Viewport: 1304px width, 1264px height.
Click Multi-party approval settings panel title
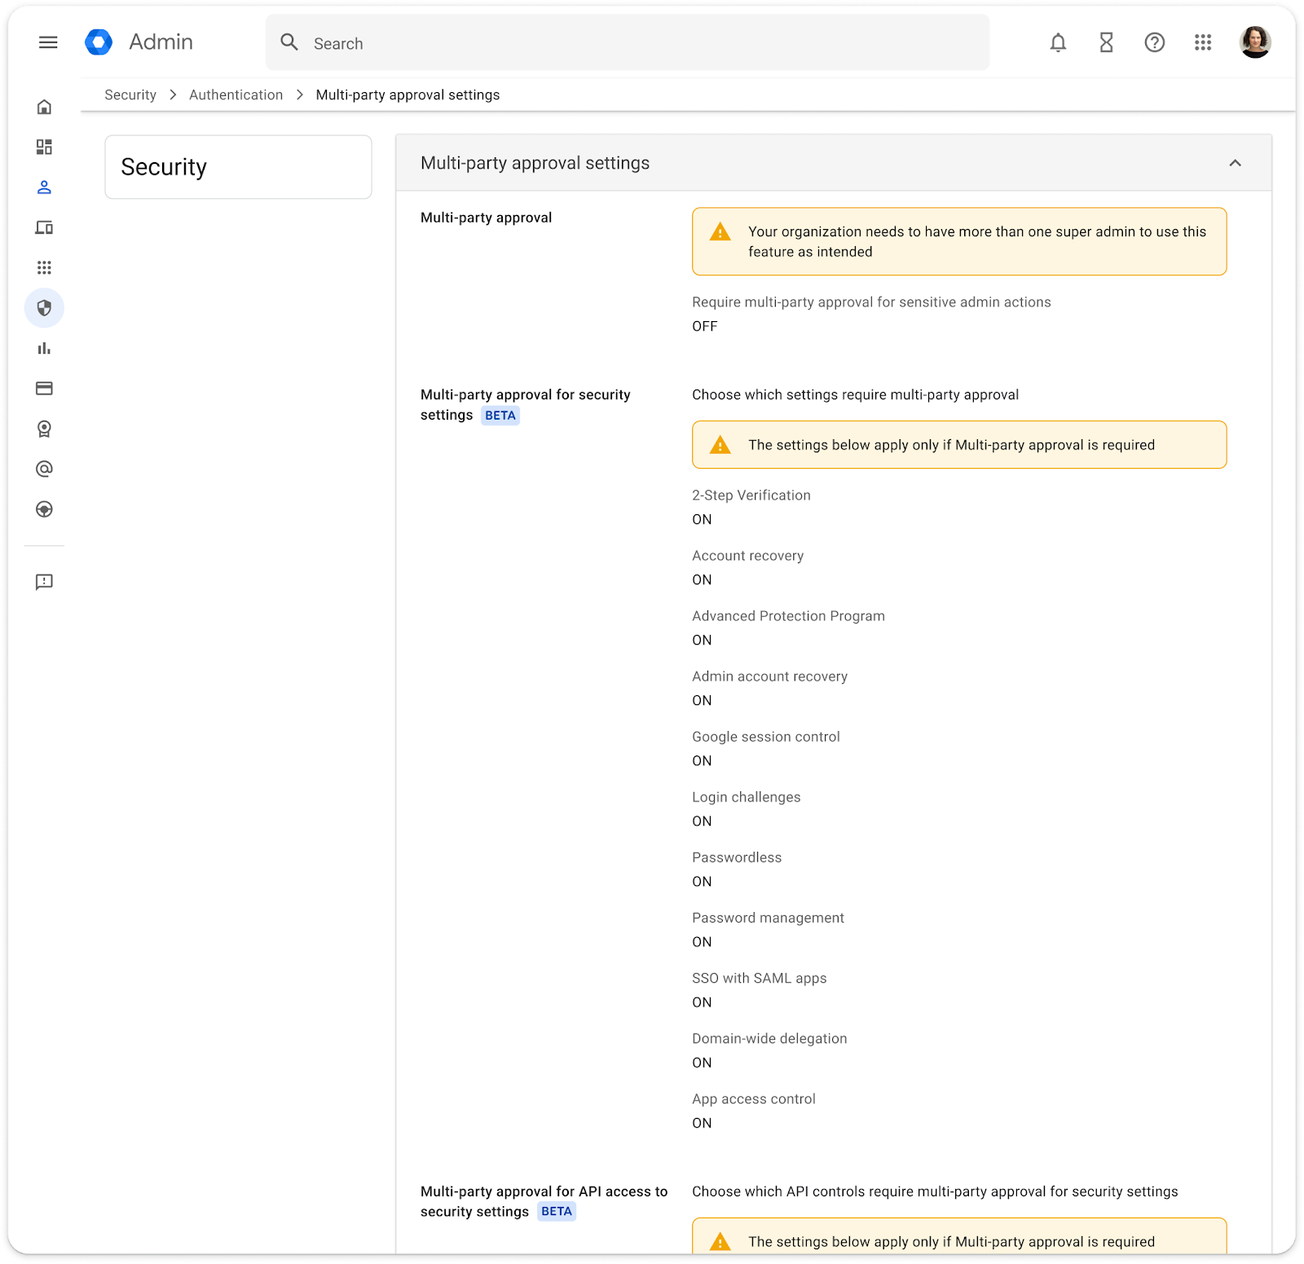click(535, 163)
